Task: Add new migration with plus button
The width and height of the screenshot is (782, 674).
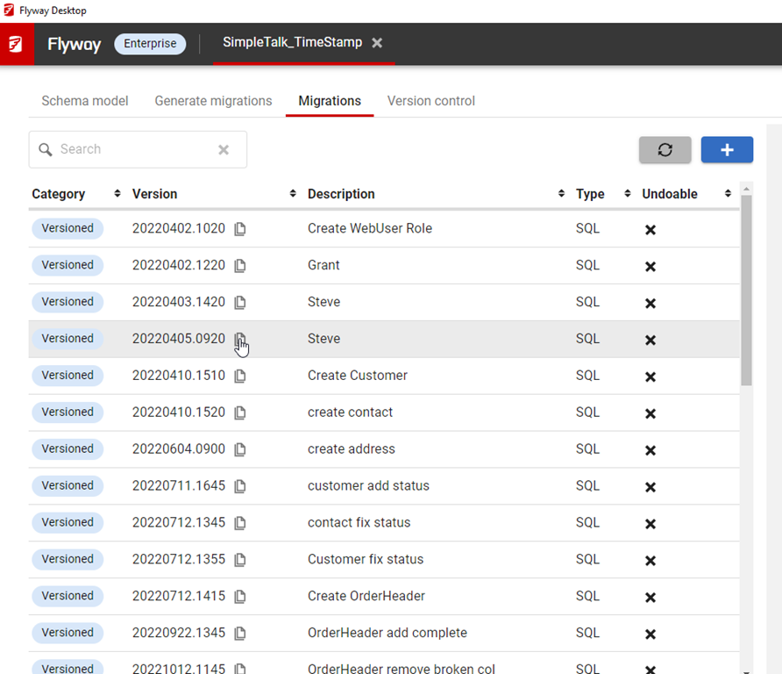Action: (727, 150)
